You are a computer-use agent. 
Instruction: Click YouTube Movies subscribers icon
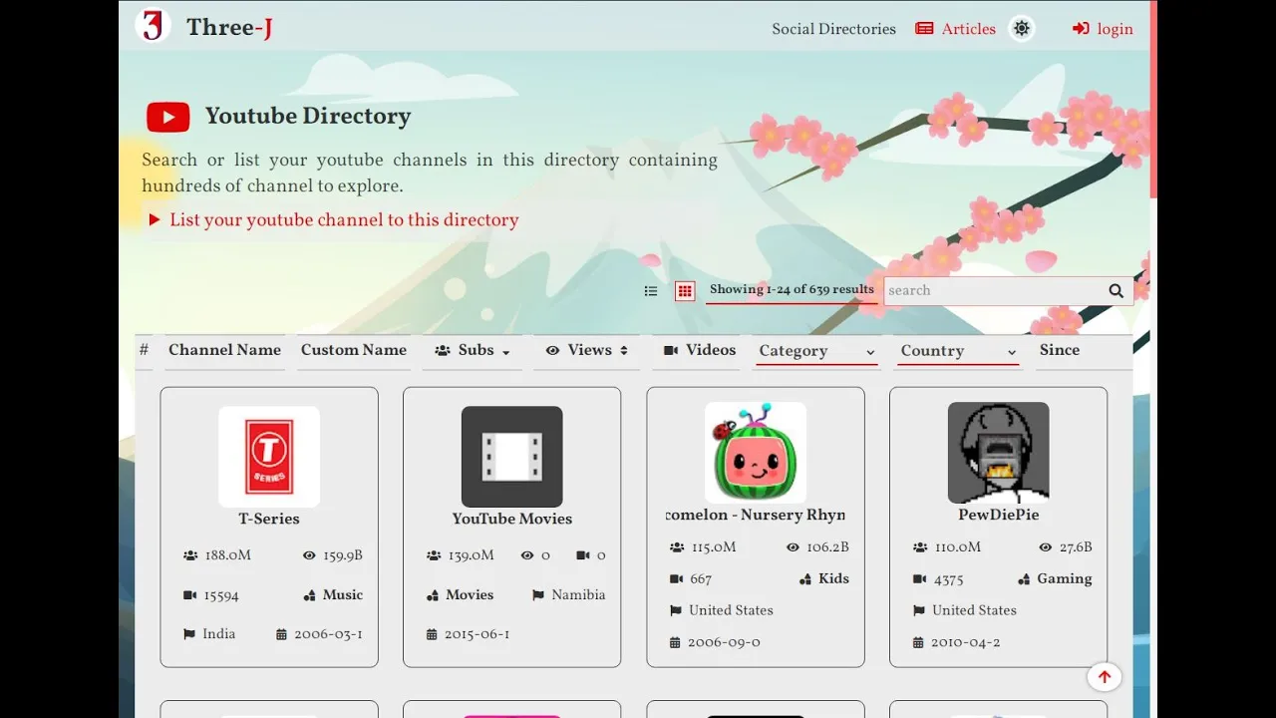434,555
